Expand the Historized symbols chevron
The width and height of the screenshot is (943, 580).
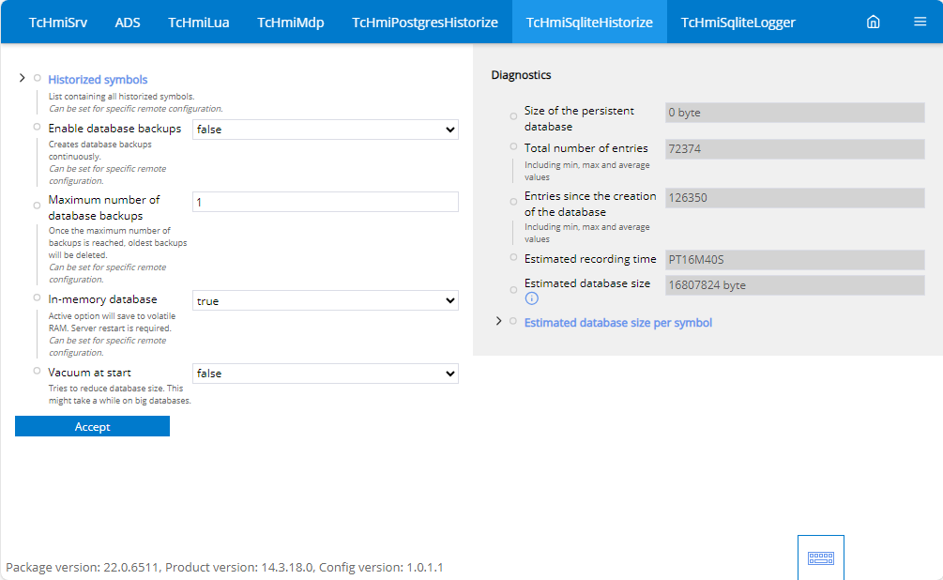pos(23,78)
